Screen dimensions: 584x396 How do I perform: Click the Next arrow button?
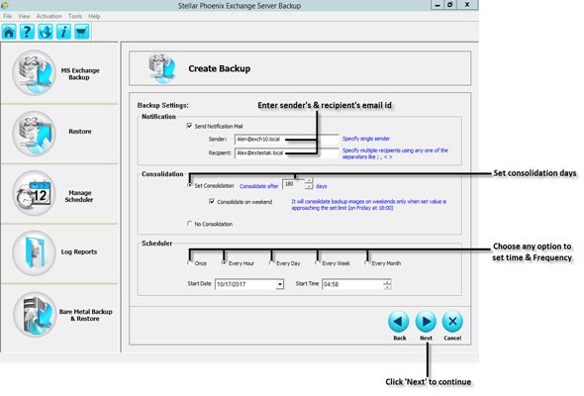426,322
